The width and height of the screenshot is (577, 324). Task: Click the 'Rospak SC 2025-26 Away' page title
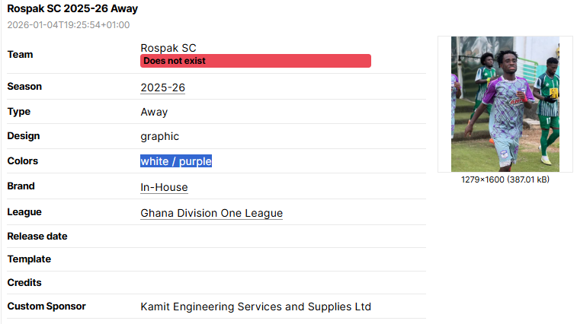click(x=72, y=9)
